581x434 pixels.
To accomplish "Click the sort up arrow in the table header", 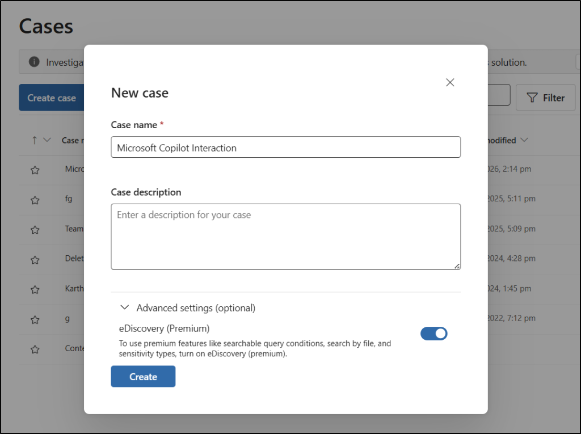I will (35, 140).
